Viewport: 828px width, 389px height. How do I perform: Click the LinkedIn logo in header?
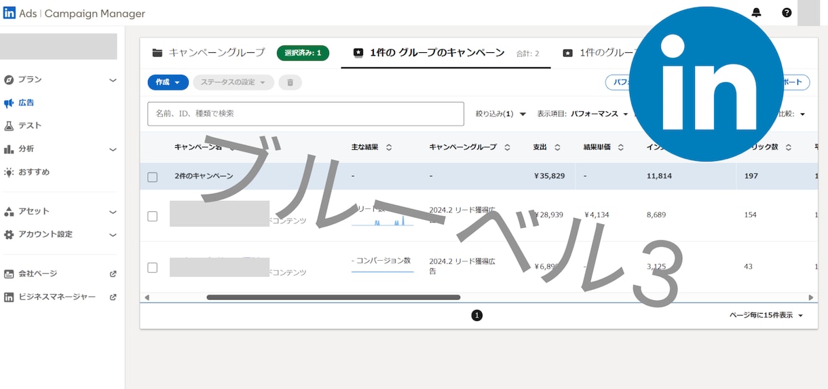[x=10, y=13]
